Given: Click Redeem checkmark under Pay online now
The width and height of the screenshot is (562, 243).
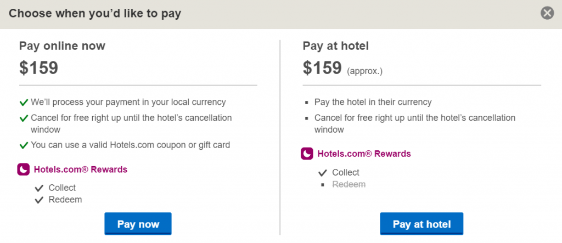Looking at the screenshot, I should [39, 200].
